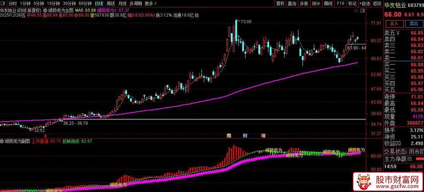Screen dimensions: 424x192
Task: Click the 卖五 dropdown arrow glyph
Action: pos(397,33)
